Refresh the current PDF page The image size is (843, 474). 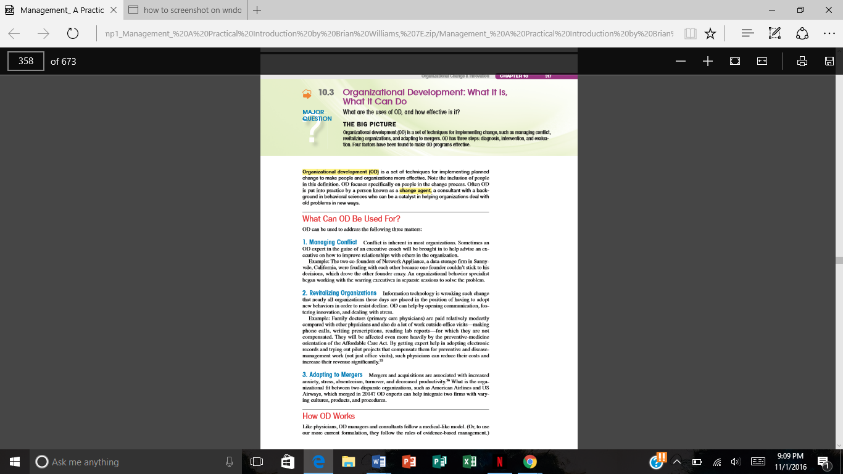(72, 33)
